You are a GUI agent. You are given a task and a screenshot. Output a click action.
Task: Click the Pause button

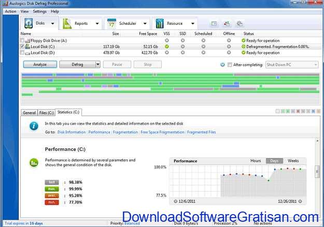[117, 65]
